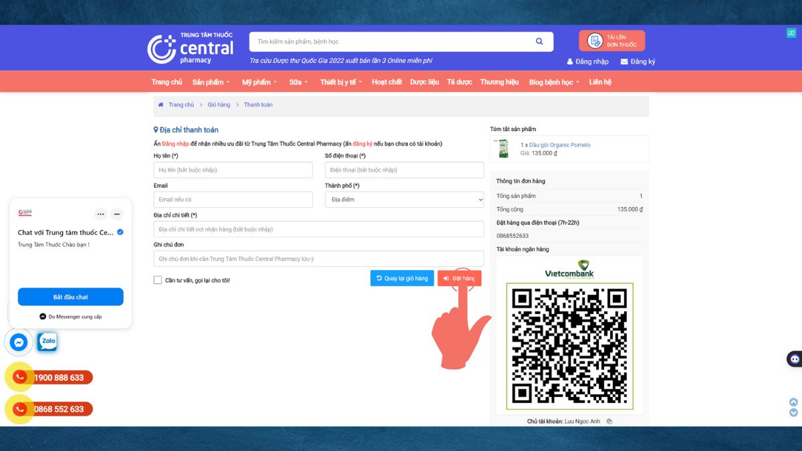The width and height of the screenshot is (802, 451).
Task: Click the red 'Đăng nhập' link in billing note
Action: 176,144
